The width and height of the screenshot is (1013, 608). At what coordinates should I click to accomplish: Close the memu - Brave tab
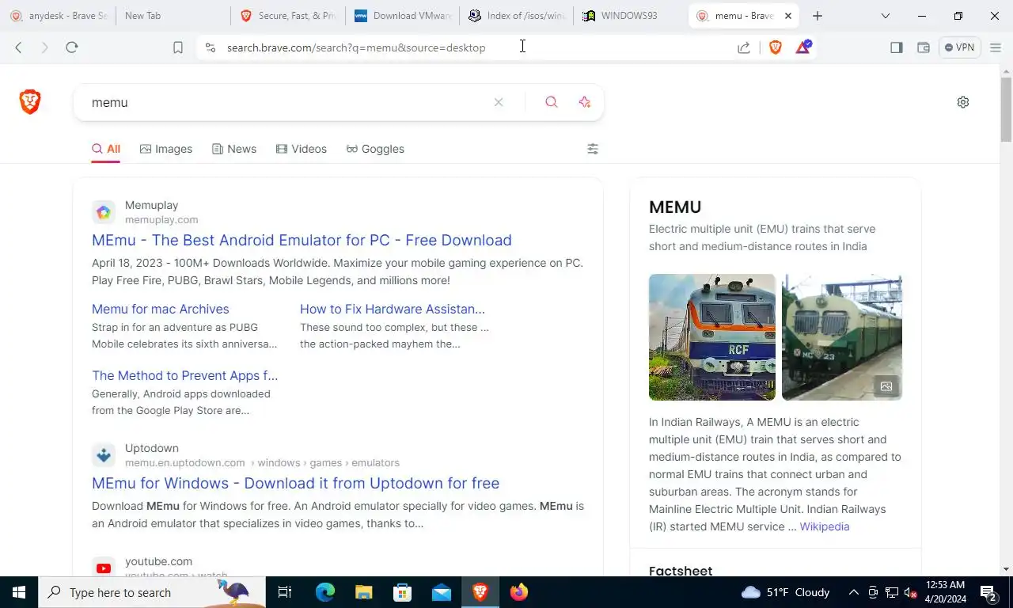point(788,16)
